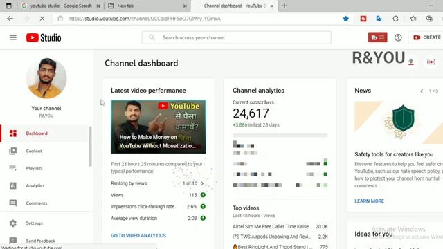Open the tab actions menu icon
This screenshot has width=443, height=249.
9,6
